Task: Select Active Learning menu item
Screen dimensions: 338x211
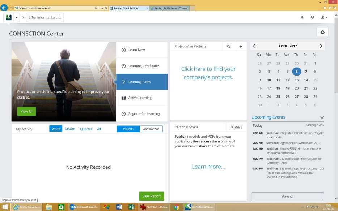Action: point(141,98)
